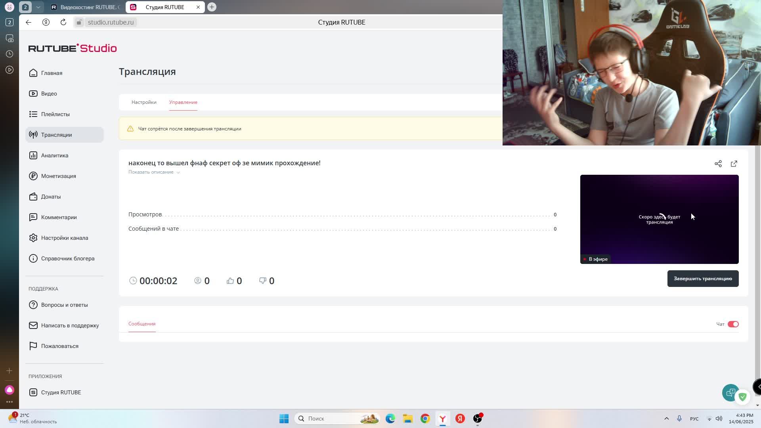
Task: Select the Сообщения tab
Action: (x=142, y=324)
